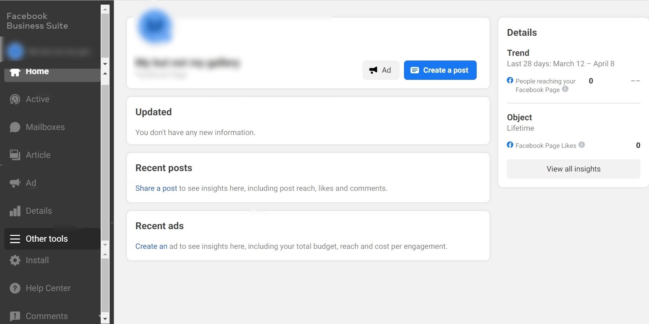Click the Comments feedback icon
The image size is (649, 324).
coord(15,316)
